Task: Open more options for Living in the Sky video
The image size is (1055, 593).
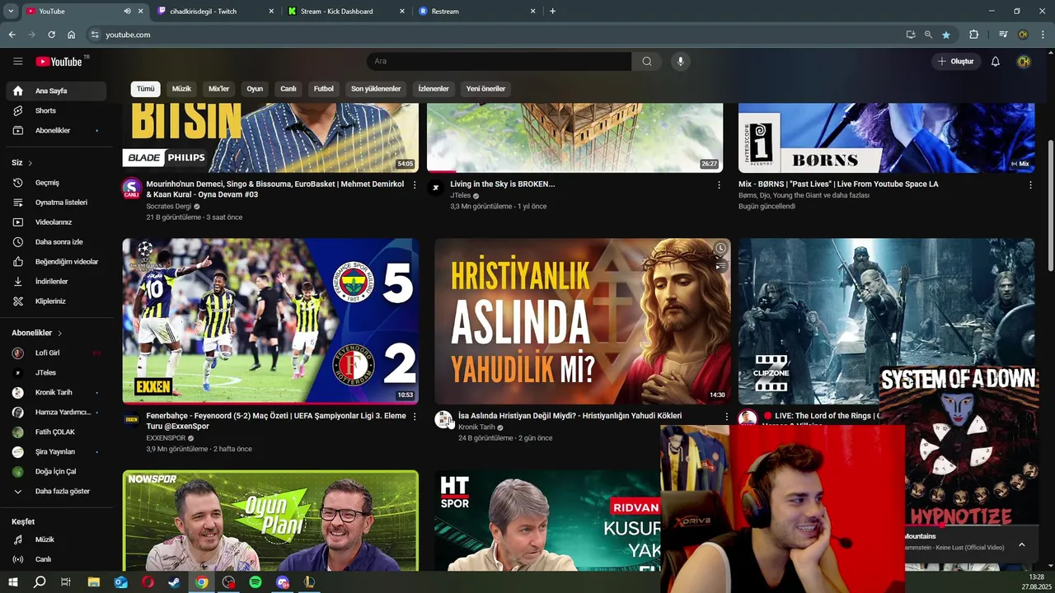Action: click(719, 185)
